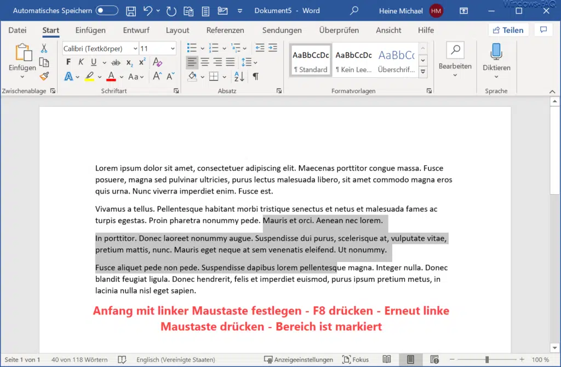The image size is (561, 367).
Task: Click the word count showing 118 Wörtern
Action: coord(79,359)
